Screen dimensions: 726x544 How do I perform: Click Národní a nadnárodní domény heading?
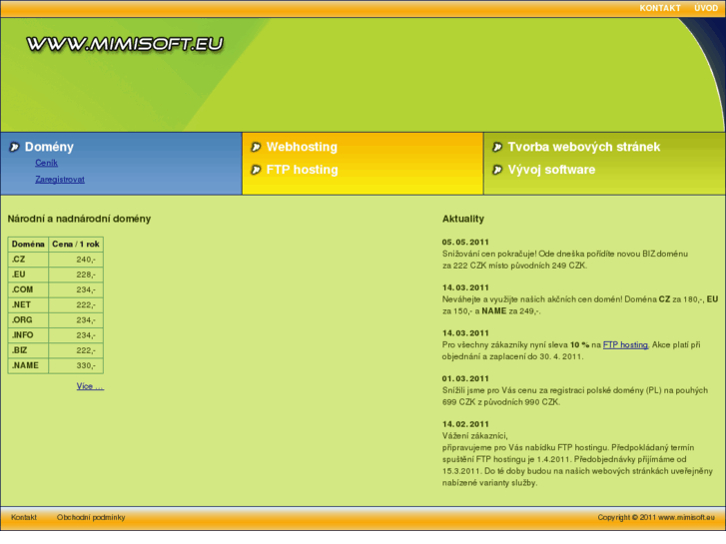coord(79,219)
